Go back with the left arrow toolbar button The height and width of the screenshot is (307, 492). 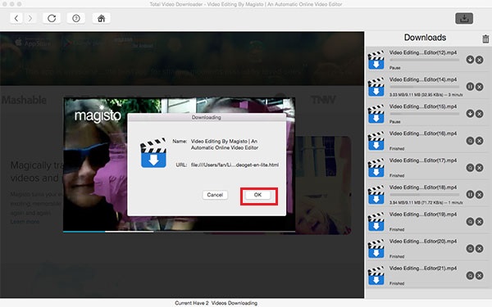[16, 18]
